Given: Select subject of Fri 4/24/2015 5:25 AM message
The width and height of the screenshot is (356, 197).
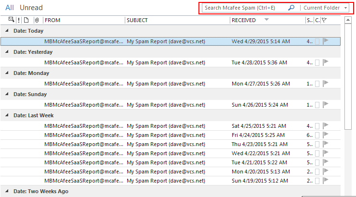Looking at the screenshot, I should (x=166, y=135).
